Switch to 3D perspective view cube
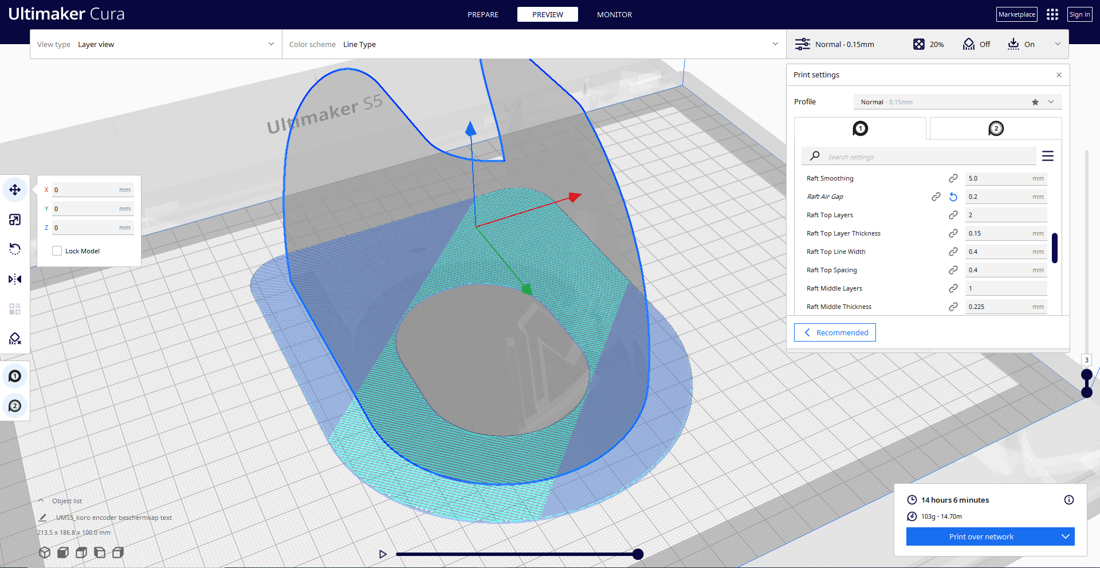The height and width of the screenshot is (568, 1100). 45,553
